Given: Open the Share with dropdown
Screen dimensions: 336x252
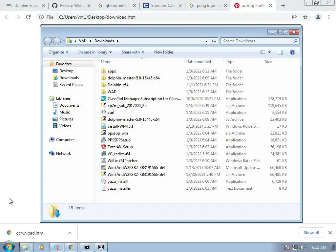Looking at the screenshot, I should pyautogui.click(x=133, y=52).
